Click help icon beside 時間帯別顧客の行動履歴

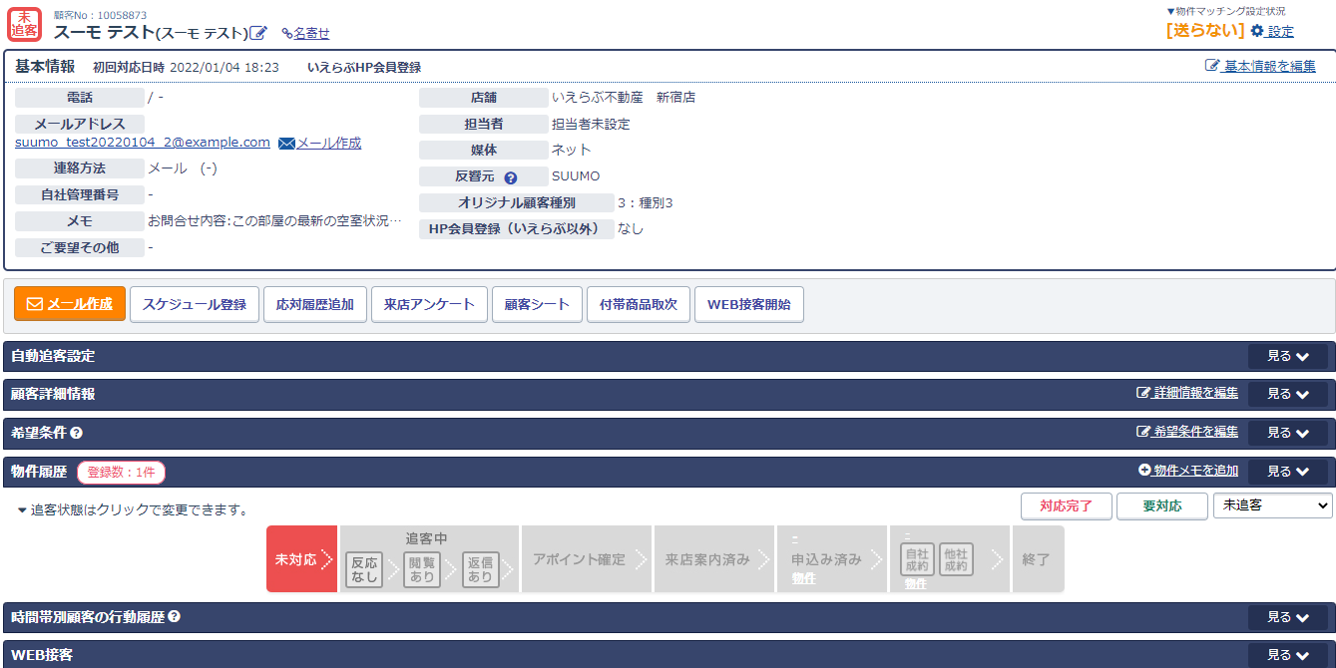[175, 617]
